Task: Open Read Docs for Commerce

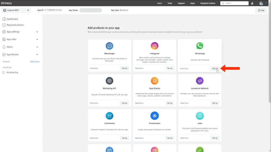Action: point(94,138)
